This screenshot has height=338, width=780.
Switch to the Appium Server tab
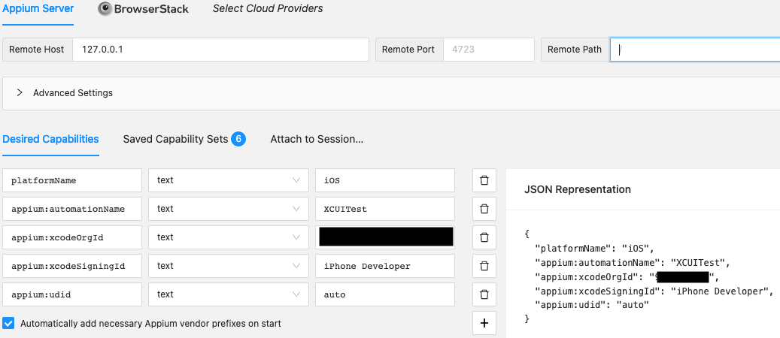pos(38,9)
